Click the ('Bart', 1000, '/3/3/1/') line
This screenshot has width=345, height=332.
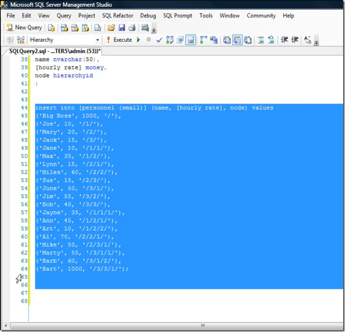pos(82,269)
